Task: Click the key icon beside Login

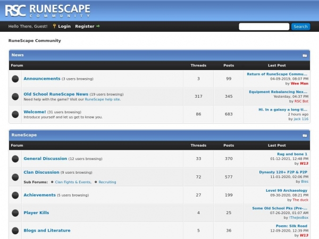Action: coord(54,26)
